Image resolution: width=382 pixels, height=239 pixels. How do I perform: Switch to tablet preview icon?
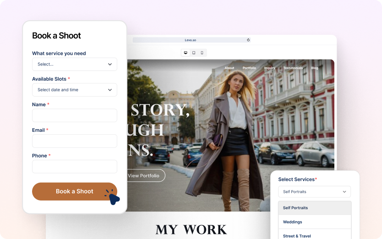pos(194,53)
